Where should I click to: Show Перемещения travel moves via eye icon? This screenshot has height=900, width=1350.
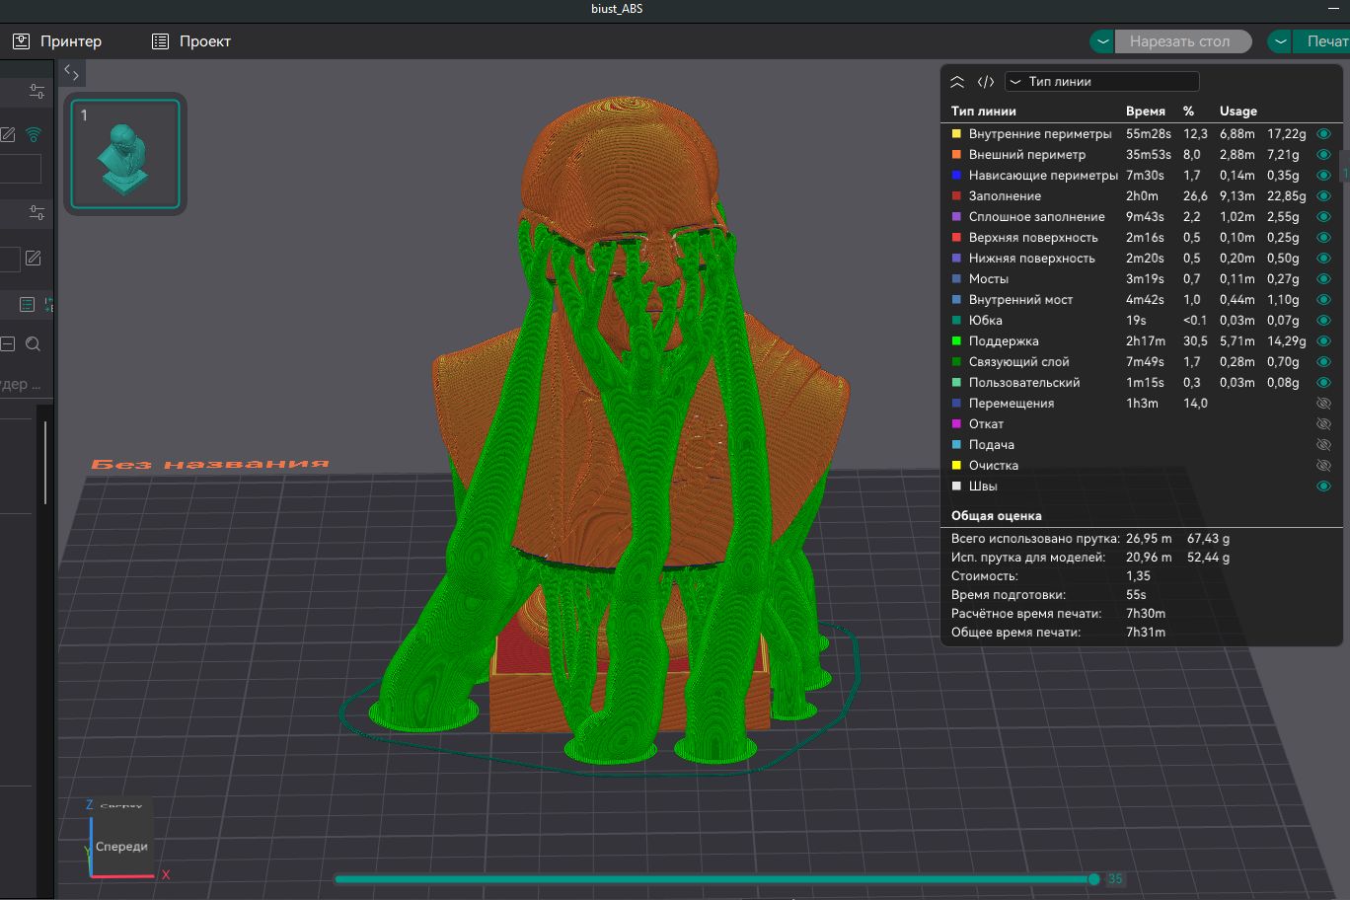pyautogui.click(x=1324, y=403)
